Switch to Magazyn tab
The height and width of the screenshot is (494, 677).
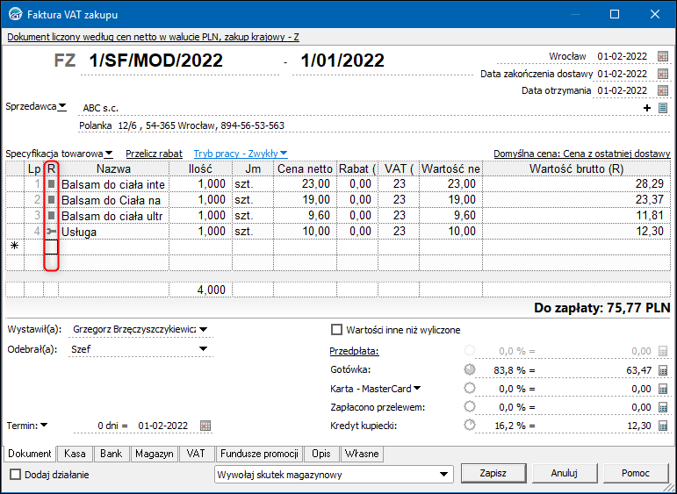(155, 454)
